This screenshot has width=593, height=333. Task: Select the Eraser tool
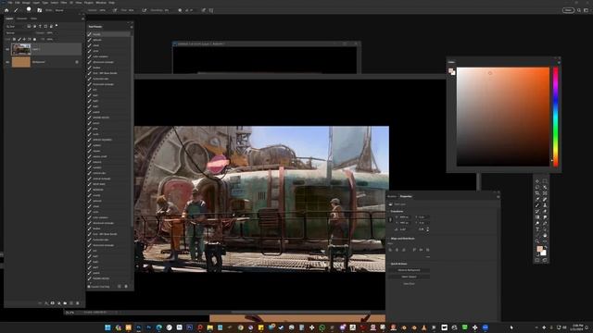(545, 211)
